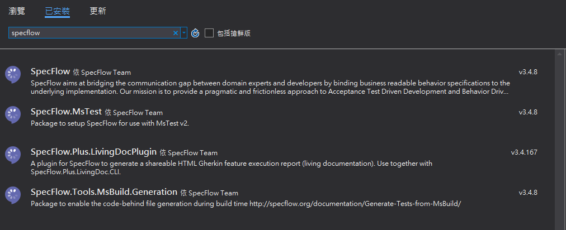
Task: Click the 'Package to setup SpecFlow' description
Action: 110,123
